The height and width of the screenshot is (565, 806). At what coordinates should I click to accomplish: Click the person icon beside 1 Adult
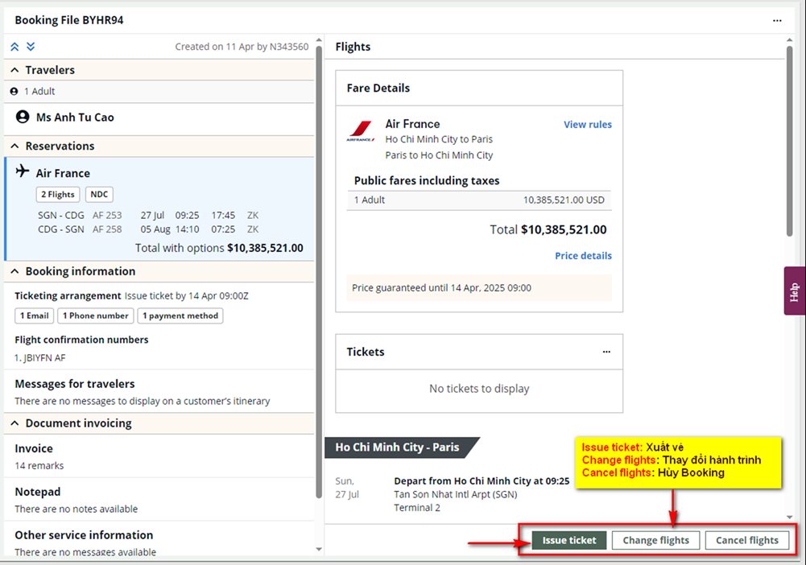(x=14, y=92)
